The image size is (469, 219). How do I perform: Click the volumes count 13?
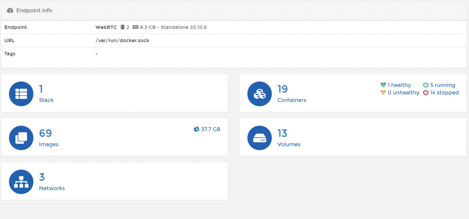[x=283, y=133]
